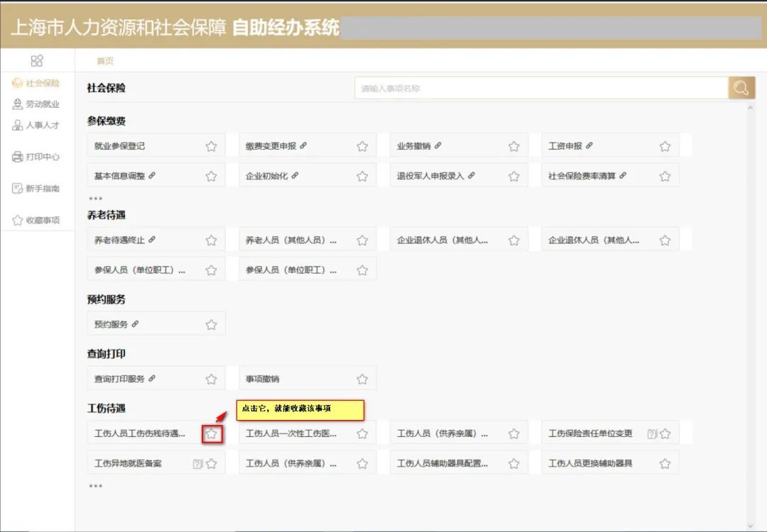The width and height of the screenshot is (767, 532).
Task: Click the star beside 工伤人员一次性工伤医
Action: [362, 434]
